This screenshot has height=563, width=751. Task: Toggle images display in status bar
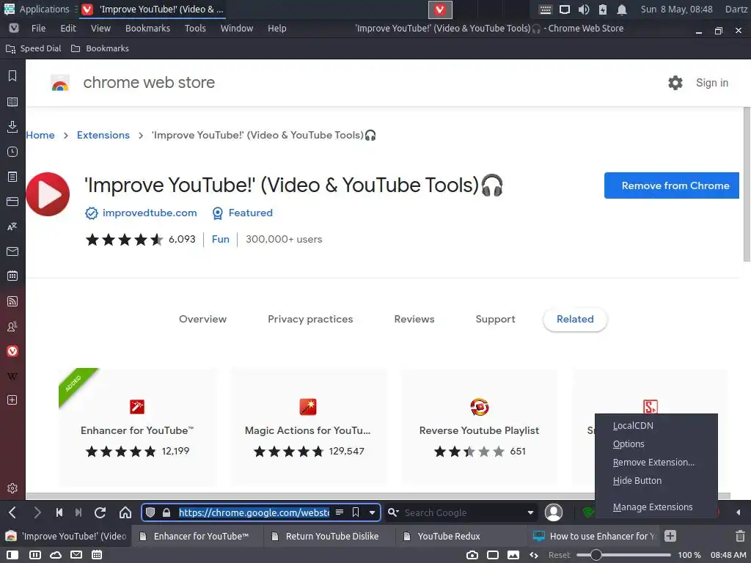point(513,555)
